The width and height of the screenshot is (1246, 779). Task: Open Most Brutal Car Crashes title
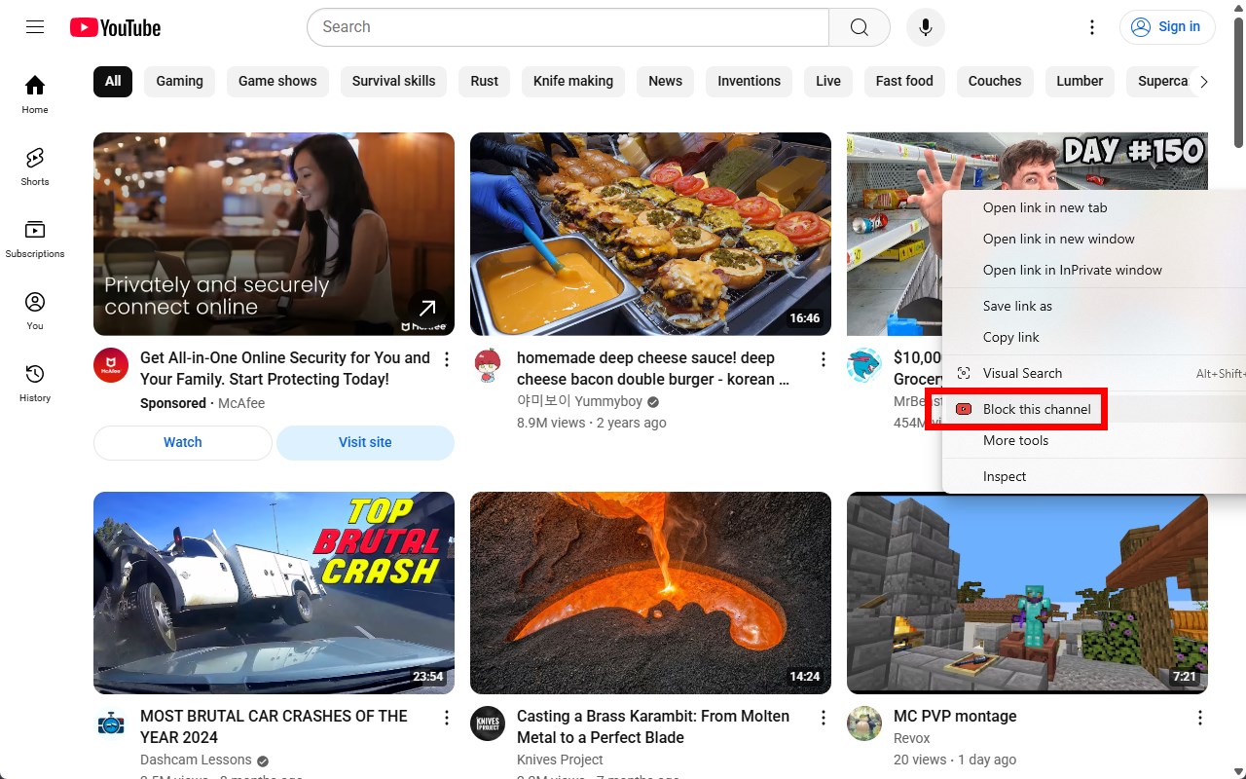(274, 726)
